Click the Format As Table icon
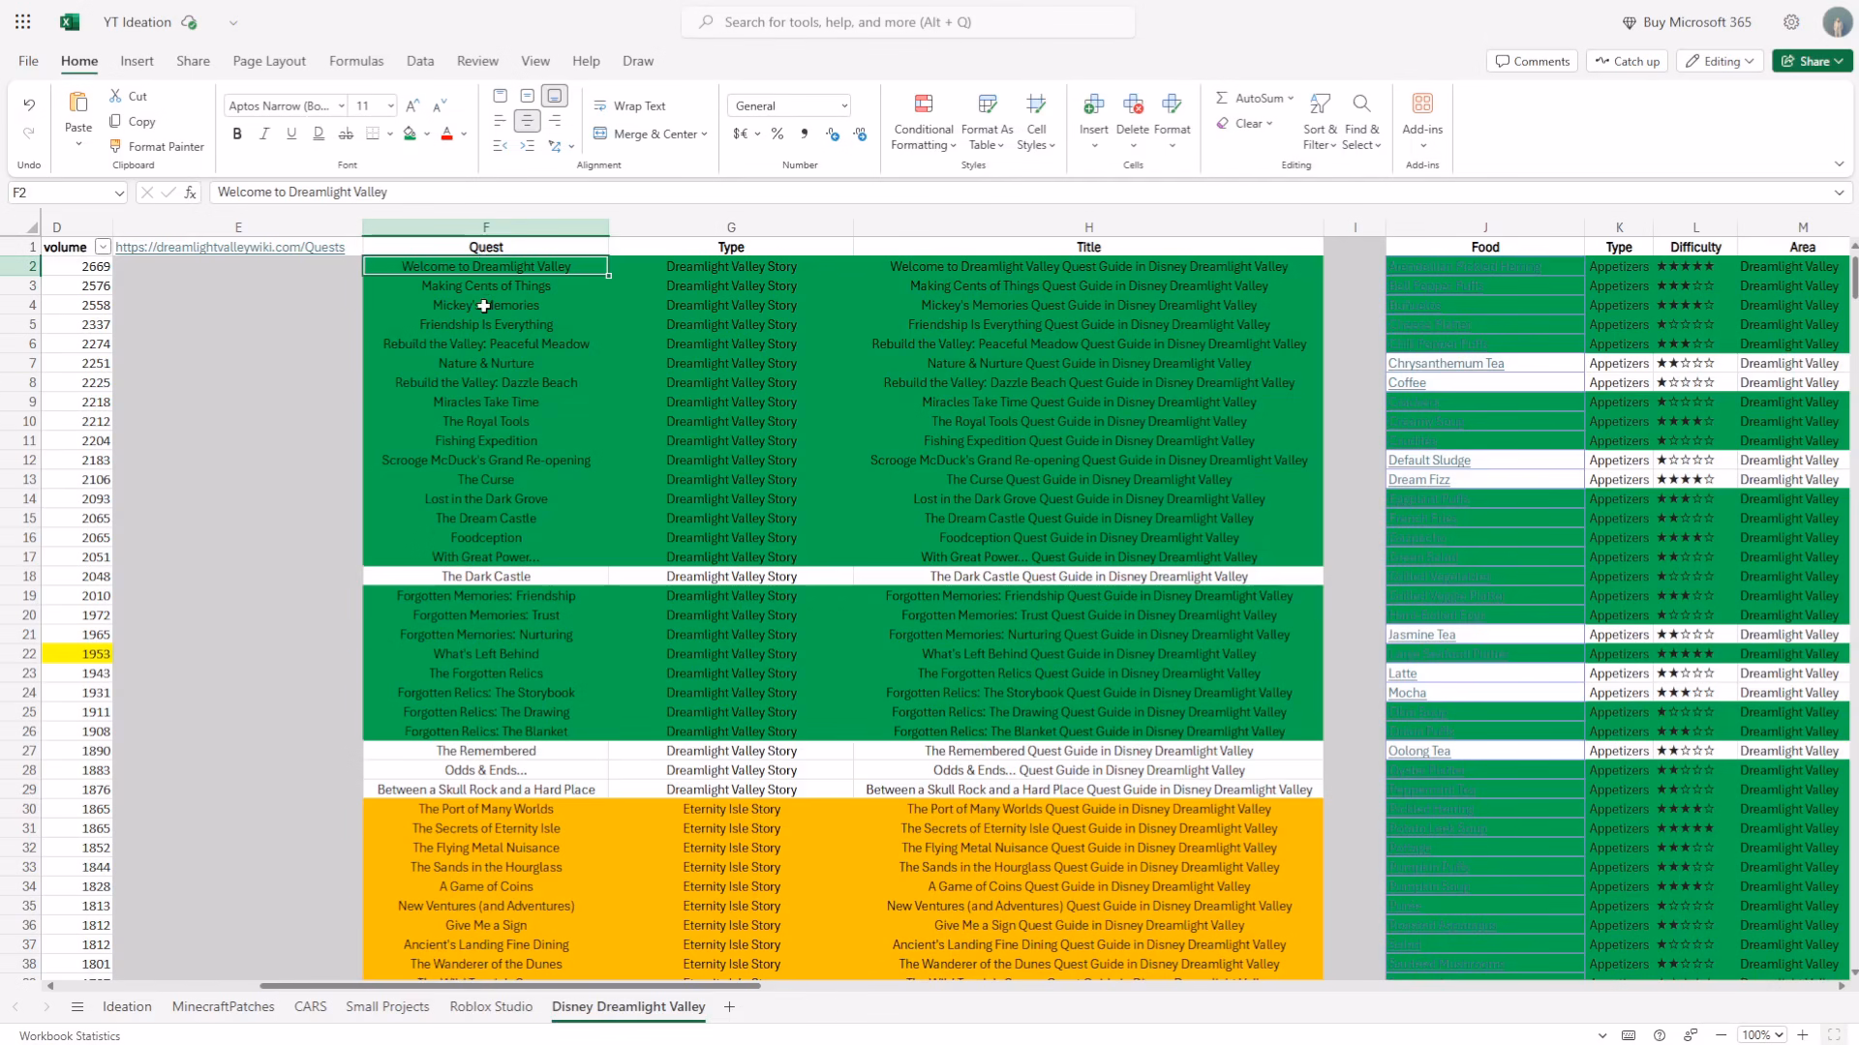 (988, 104)
